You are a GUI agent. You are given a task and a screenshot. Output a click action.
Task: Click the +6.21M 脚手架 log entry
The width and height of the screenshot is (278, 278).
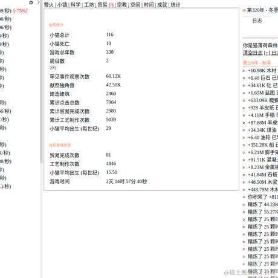263,152
